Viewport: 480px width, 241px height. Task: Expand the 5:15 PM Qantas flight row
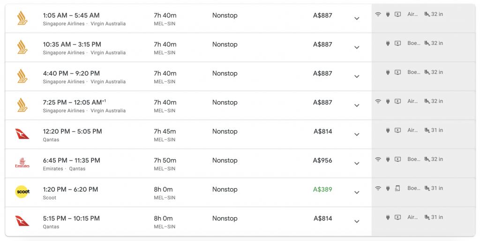click(357, 221)
